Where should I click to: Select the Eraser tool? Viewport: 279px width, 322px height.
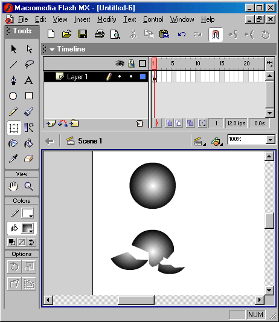click(29, 159)
